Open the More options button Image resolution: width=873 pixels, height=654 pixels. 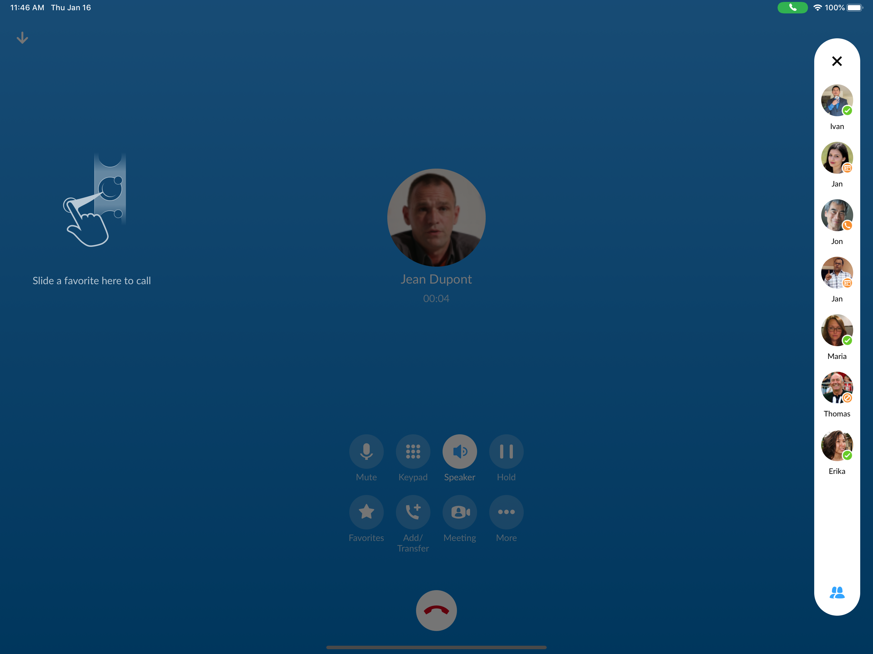point(506,512)
